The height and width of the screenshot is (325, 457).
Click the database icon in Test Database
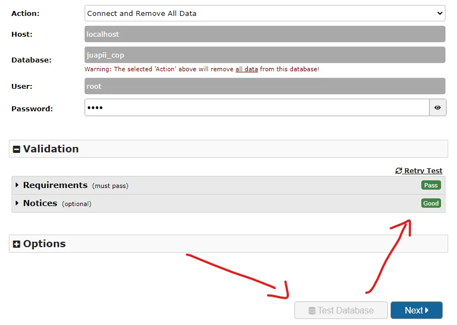(x=312, y=310)
